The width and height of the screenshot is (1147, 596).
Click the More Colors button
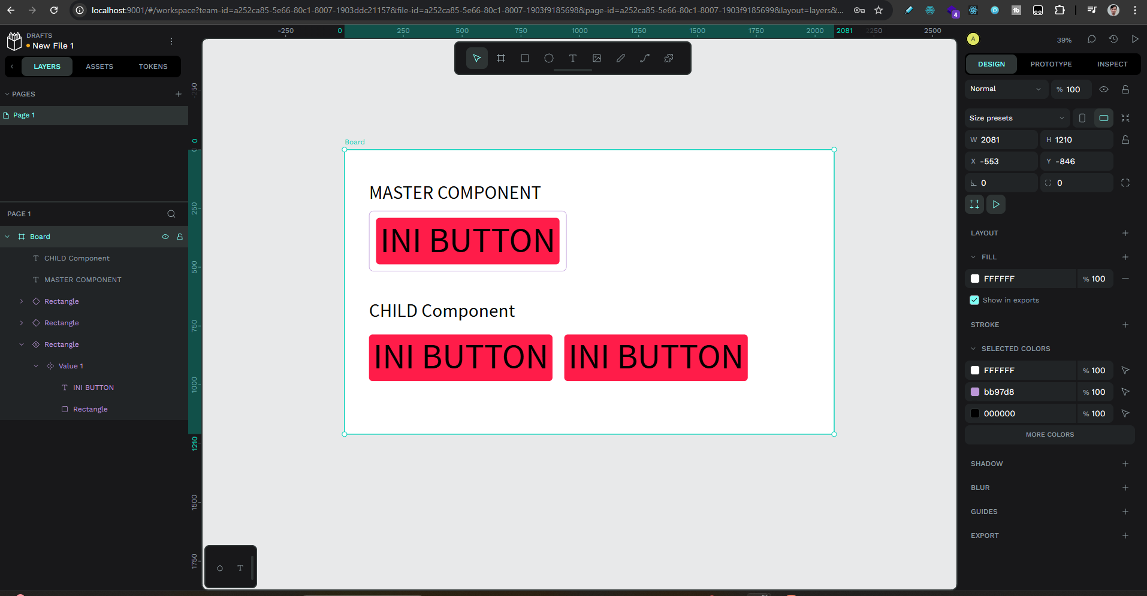click(x=1049, y=435)
